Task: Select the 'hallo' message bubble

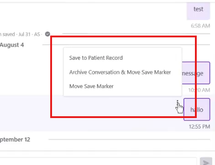Action: 197,109
